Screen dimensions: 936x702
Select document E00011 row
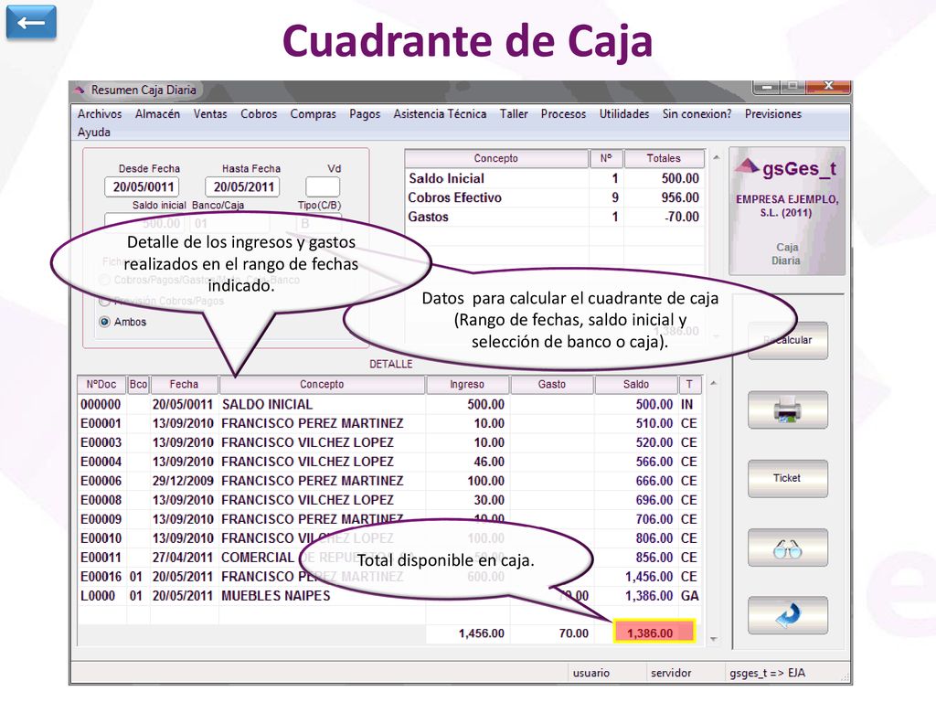coord(389,557)
